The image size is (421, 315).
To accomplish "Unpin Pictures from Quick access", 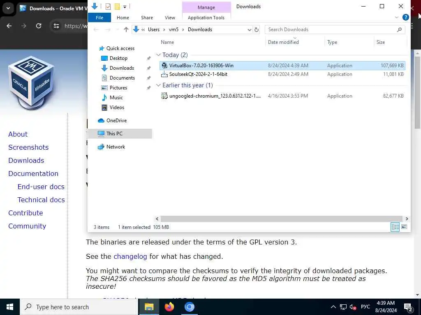I will (148, 88).
